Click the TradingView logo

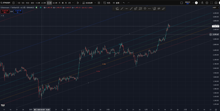point(3,105)
